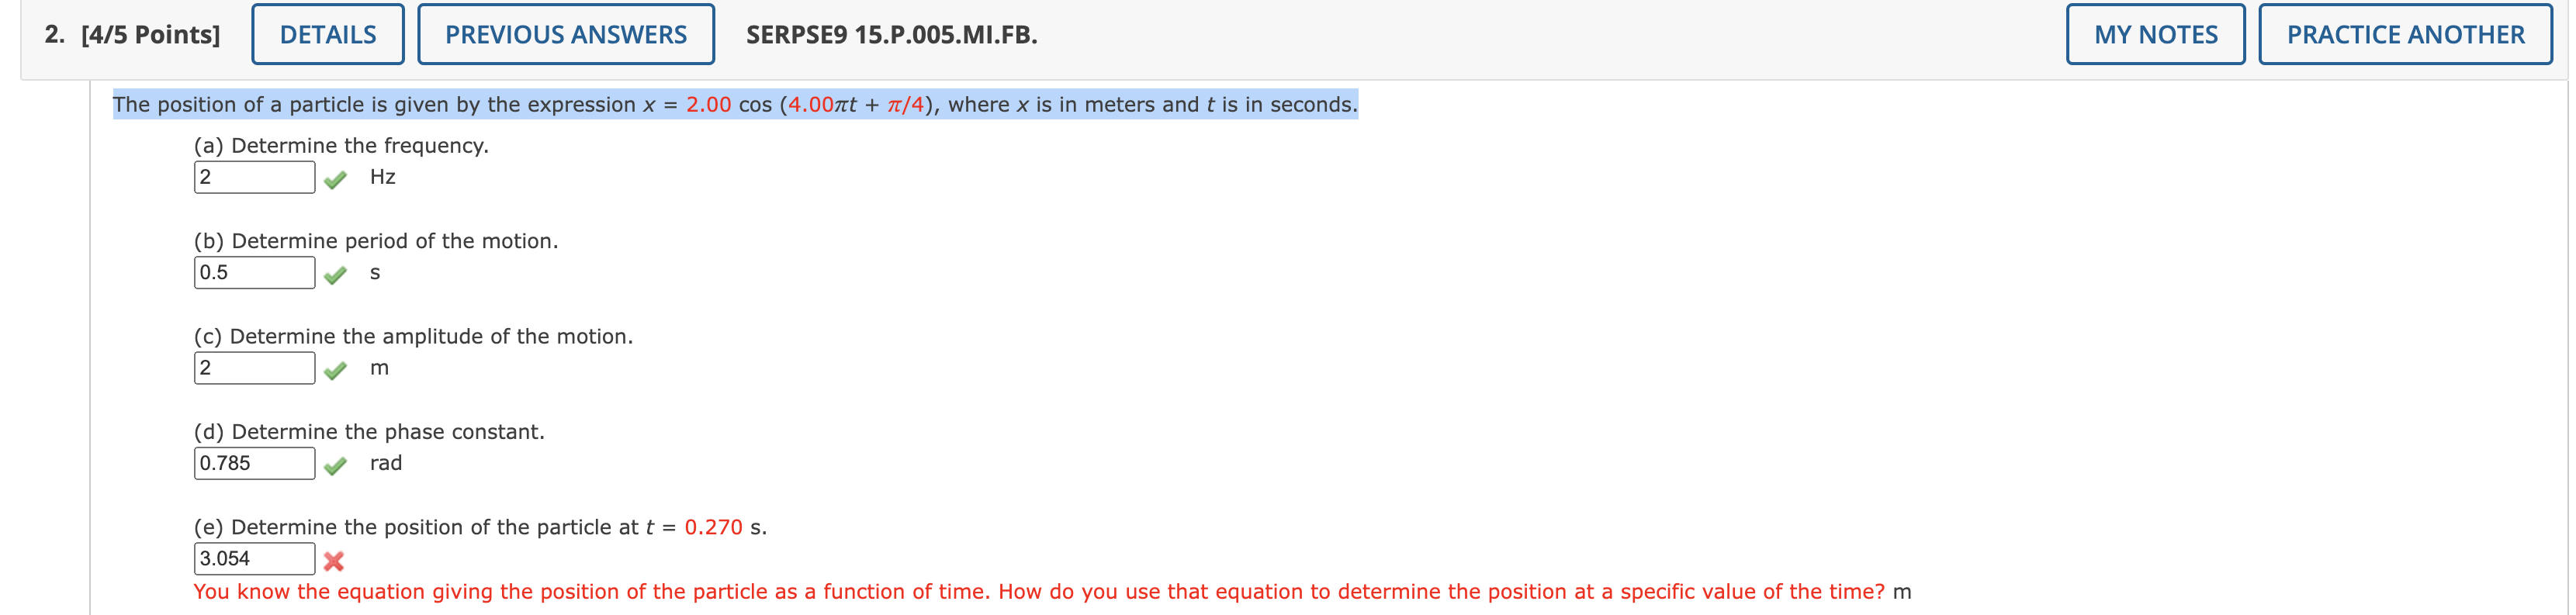Click the red 0.270 value in part (e)
This screenshot has width=2576, height=615.
coord(714,527)
